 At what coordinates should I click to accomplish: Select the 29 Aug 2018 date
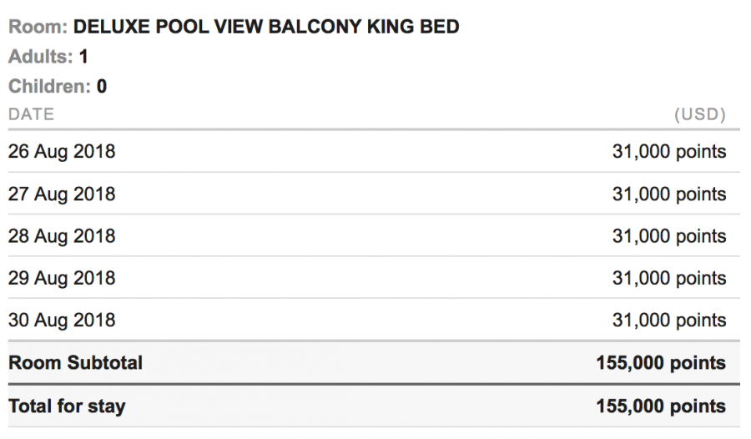pyautogui.click(x=62, y=278)
